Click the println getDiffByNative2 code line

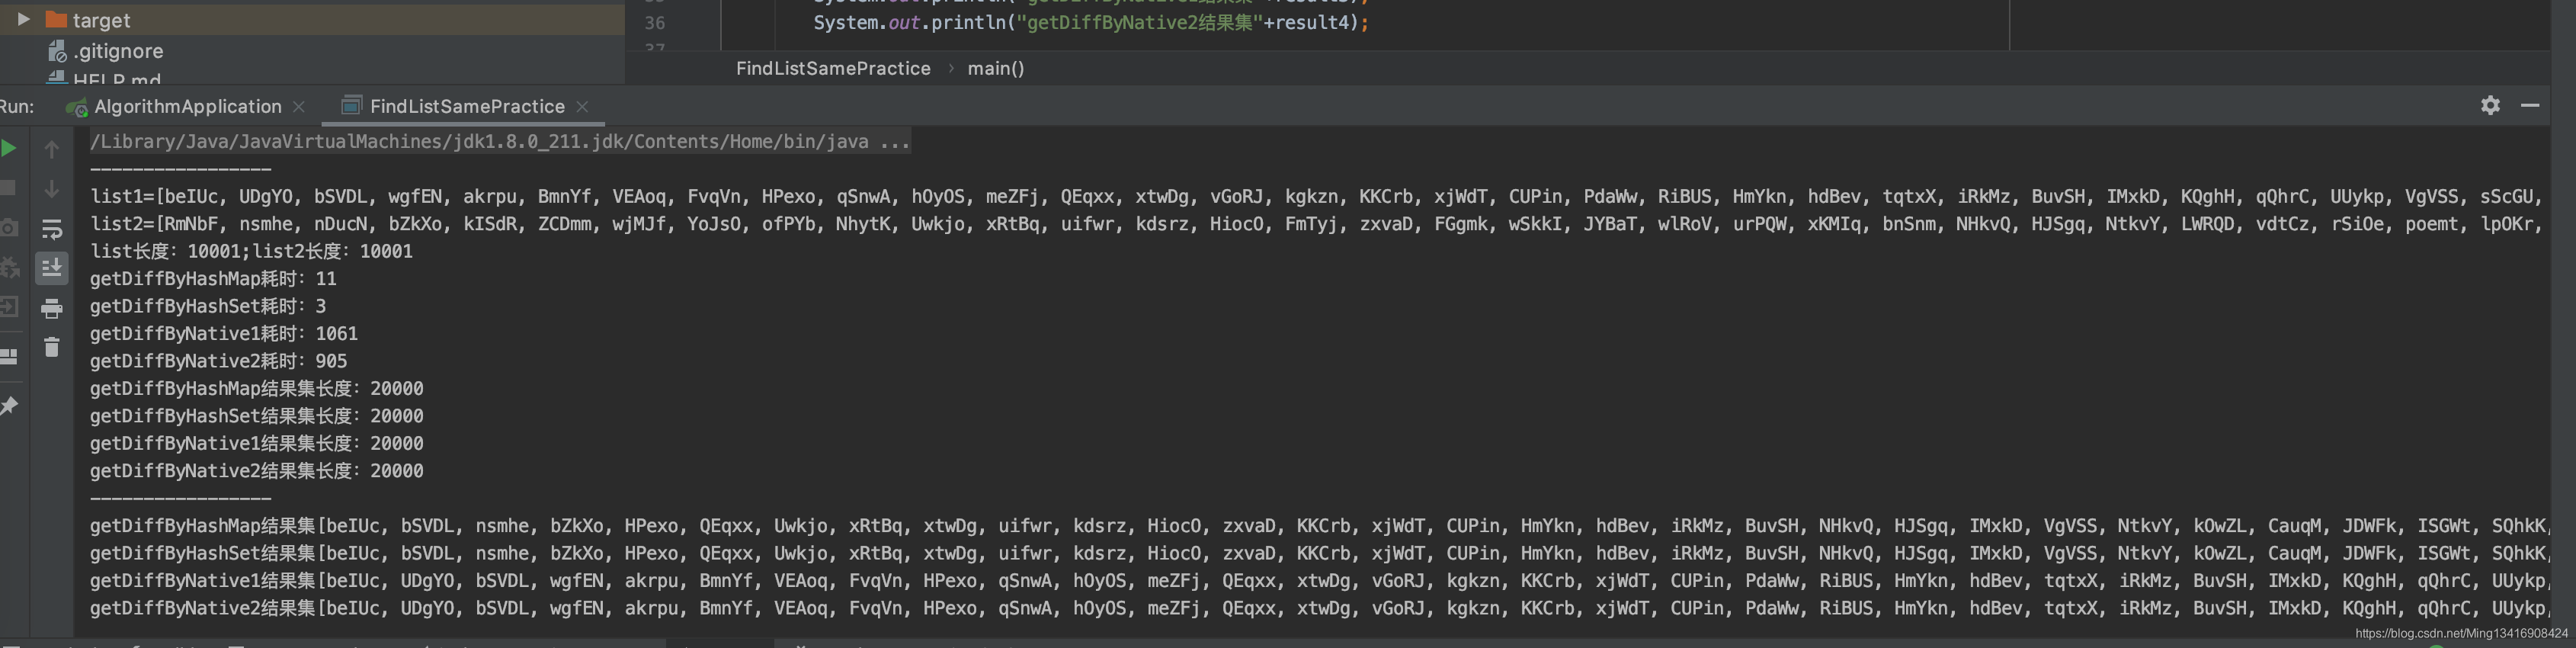1090,22
